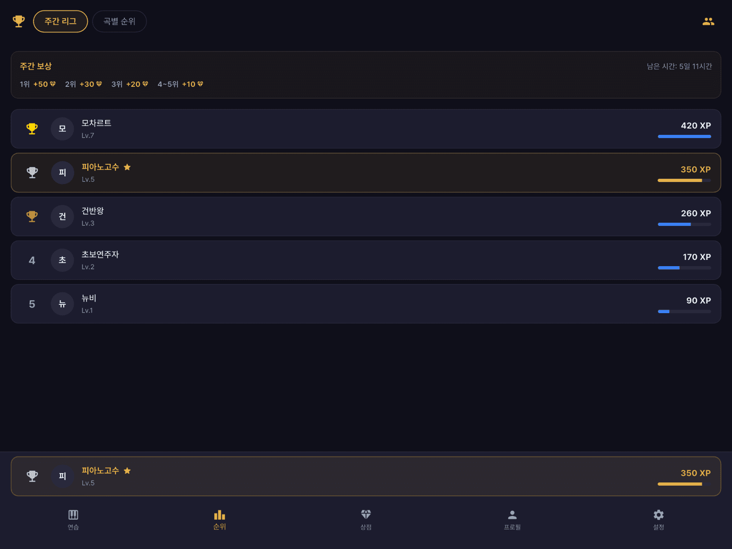Click the 모 avatar of 모차르트
Viewport: 732px width, 549px height.
click(x=62, y=129)
